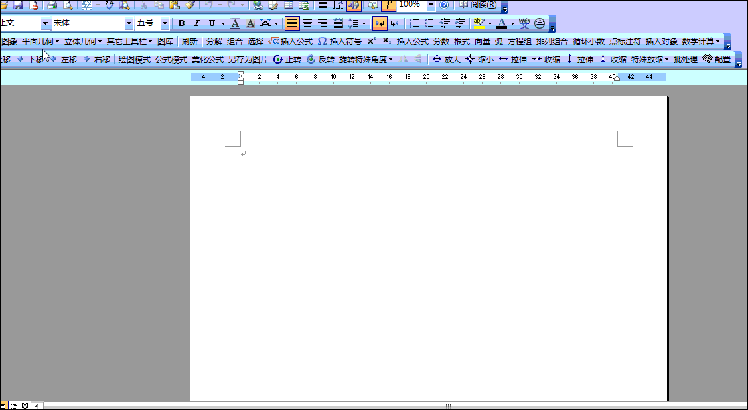Viewport: 748px width, 410px height.
Task: Toggle Align Right
Action: [323, 23]
